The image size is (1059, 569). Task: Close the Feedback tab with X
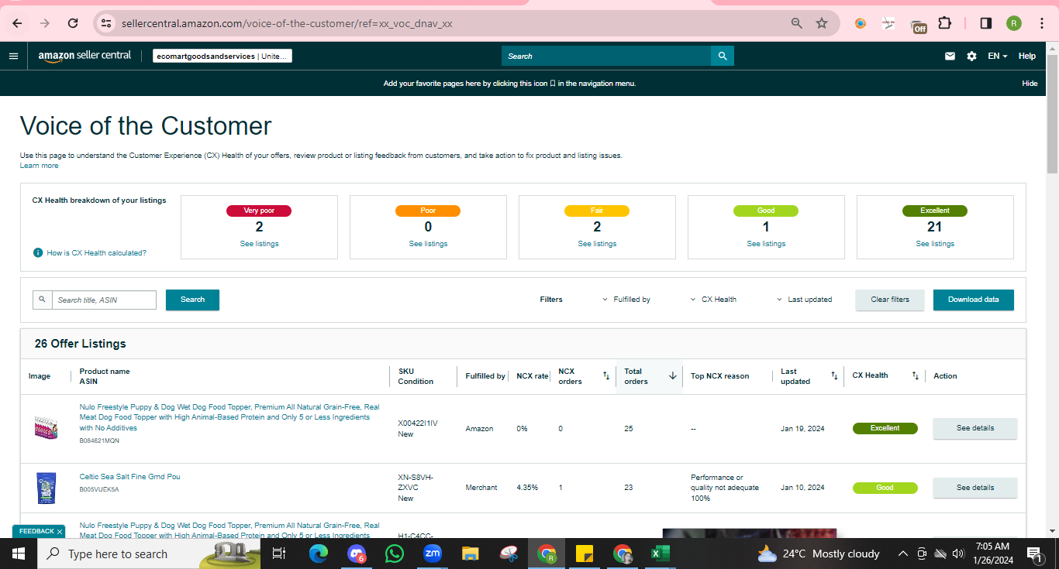point(60,532)
